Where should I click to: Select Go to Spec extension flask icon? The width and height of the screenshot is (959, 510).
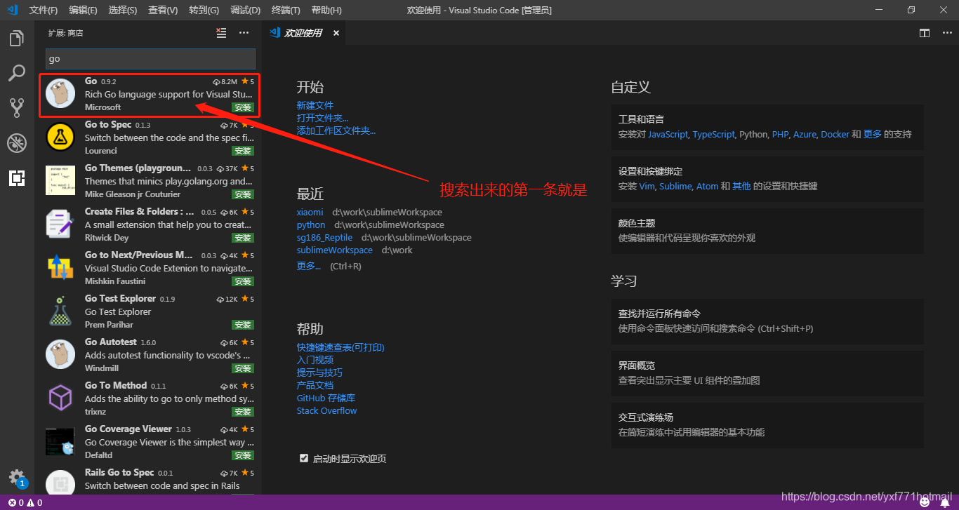click(60, 137)
